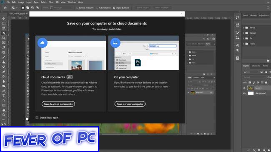Choose Subtract from Selection mode icon
Viewport: 271px width, 152px height.
[x=33, y=8]
